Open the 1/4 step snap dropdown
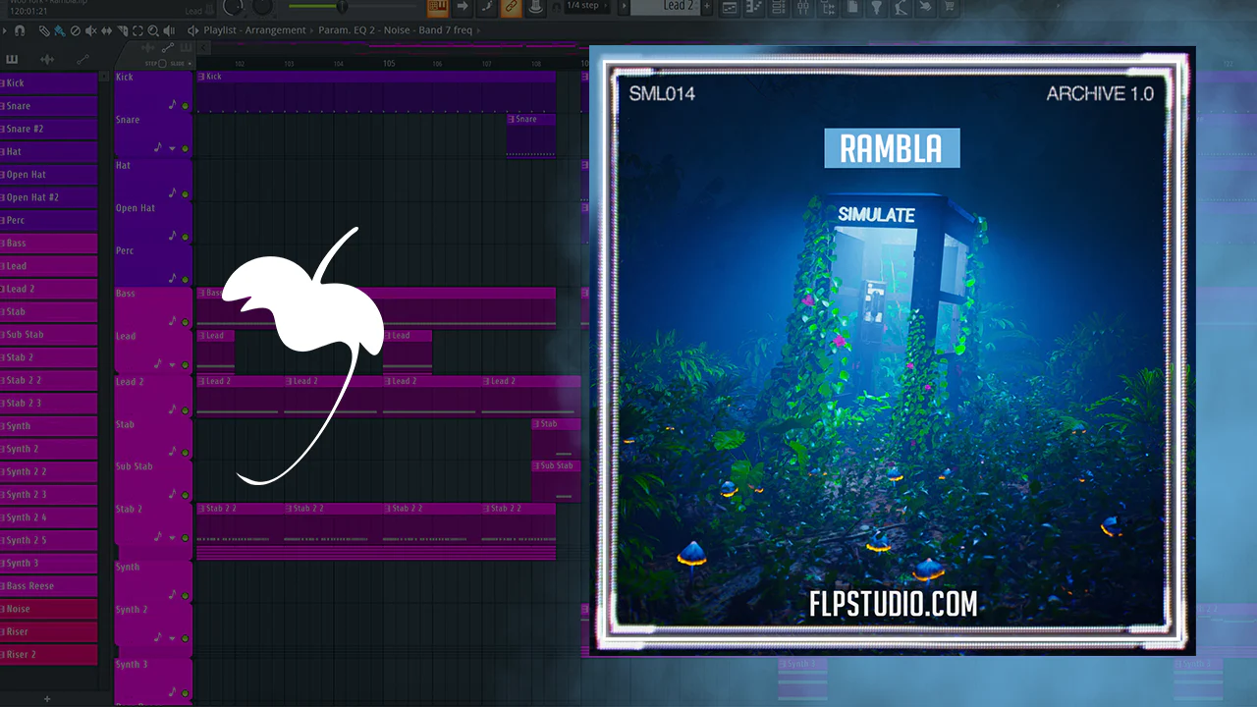 click(x=589, y=6)
